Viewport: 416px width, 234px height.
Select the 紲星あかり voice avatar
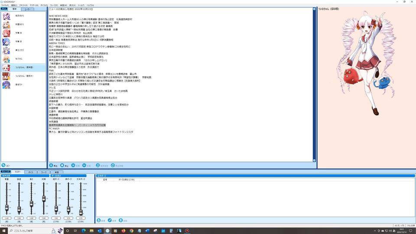6,24
